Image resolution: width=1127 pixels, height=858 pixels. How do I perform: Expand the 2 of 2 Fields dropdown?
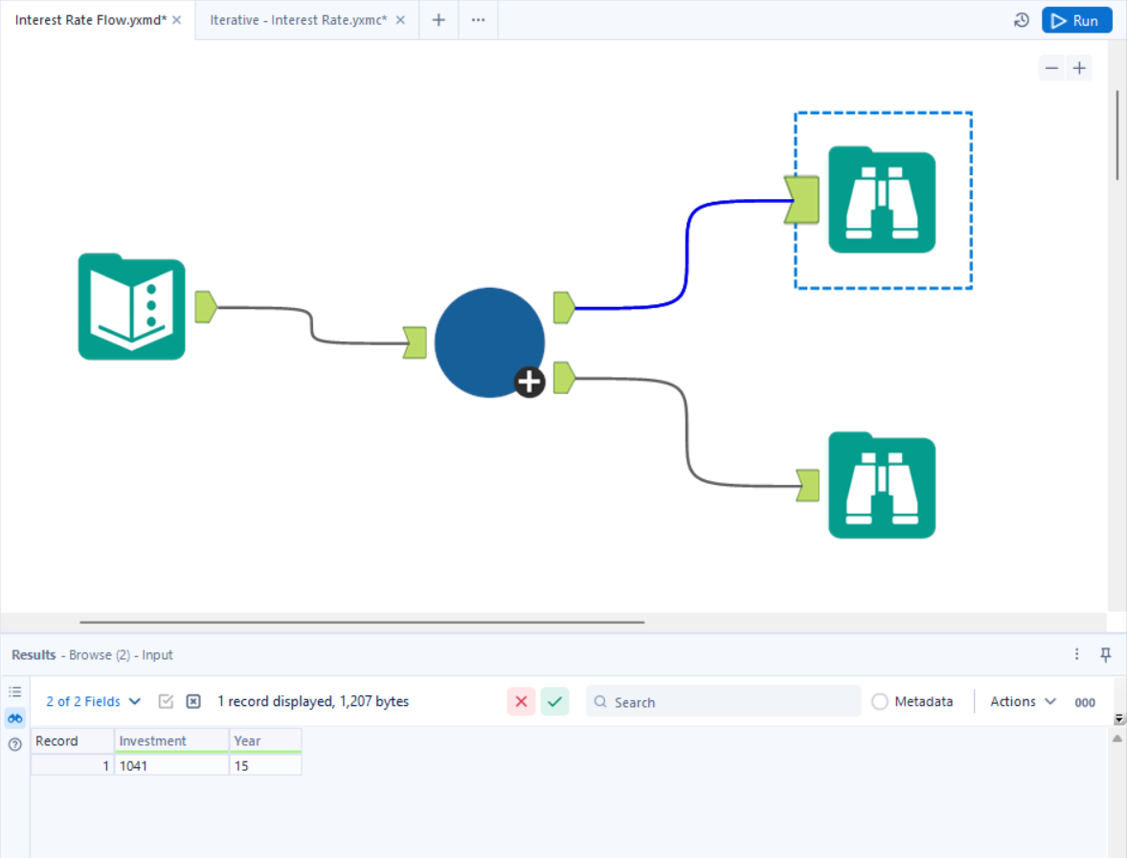click(x=93, y=701)
